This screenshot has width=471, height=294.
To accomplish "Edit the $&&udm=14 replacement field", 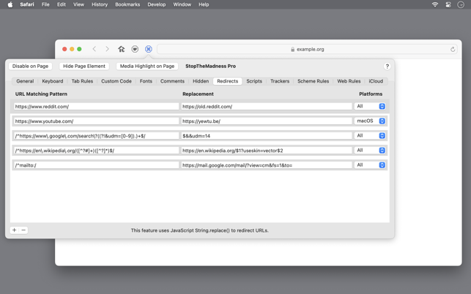I will coord(267,135).
